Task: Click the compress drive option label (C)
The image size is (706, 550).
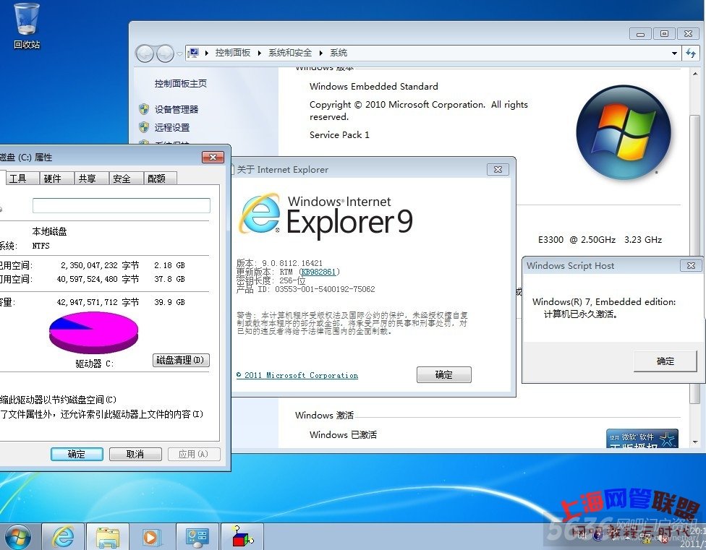Action: click(x=58, y=400)
